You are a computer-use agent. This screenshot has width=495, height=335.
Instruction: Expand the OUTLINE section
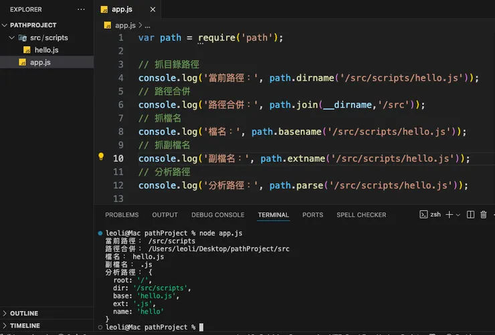point(24,313)
